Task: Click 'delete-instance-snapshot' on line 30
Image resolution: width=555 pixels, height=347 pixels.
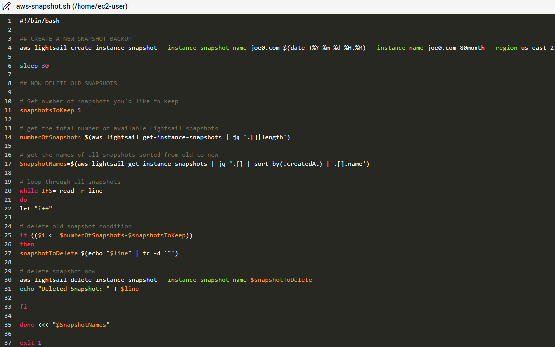Action: pyautogui.click(x=113, y=280)
